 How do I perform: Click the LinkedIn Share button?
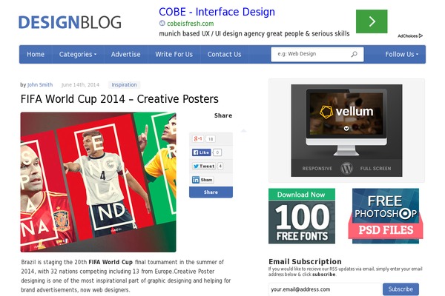202,180
